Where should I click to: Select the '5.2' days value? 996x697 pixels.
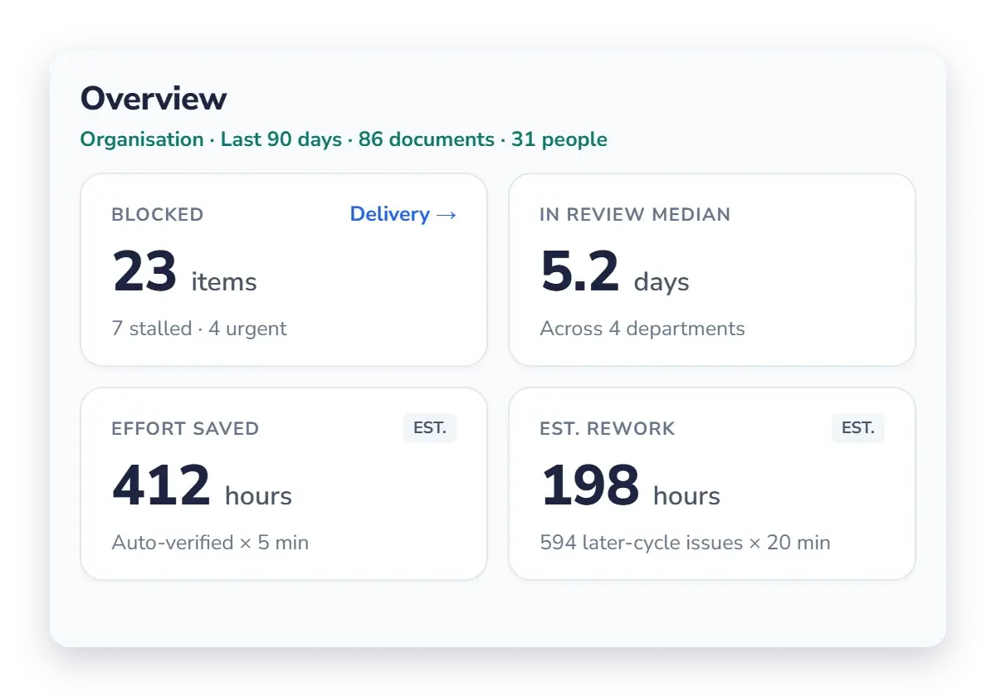pyautogui.click(x=580, y=272)
